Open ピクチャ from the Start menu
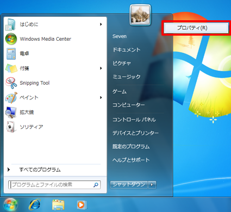231x212 pixels. [122, 63]
